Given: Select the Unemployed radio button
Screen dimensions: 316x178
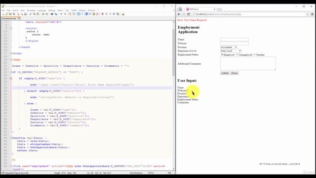Looking at the screenshot, I should click(237, 55).
